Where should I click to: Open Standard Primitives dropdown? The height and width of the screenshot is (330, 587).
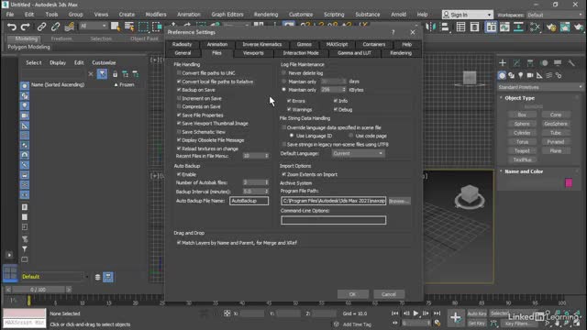tap(540, 87)
